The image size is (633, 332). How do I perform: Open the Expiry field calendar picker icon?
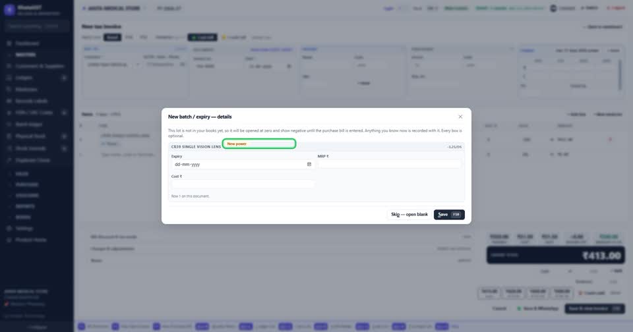click(x=309, y=164)
